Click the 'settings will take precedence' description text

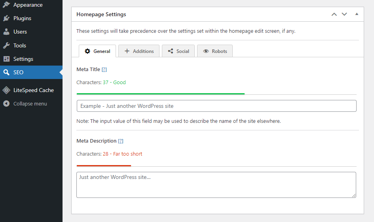click(186, 31)
